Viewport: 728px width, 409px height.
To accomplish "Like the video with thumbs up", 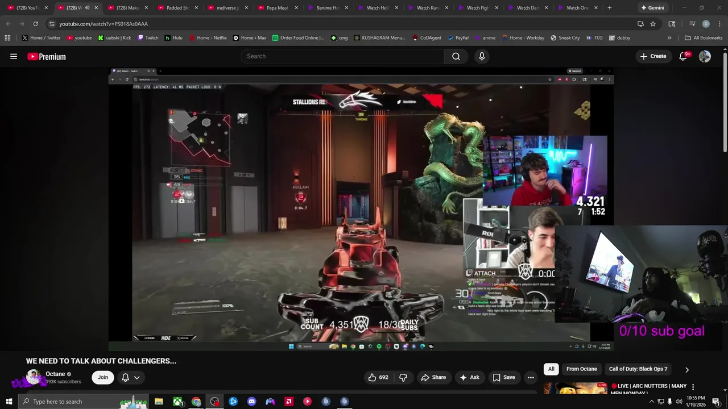I will (378, 377).
